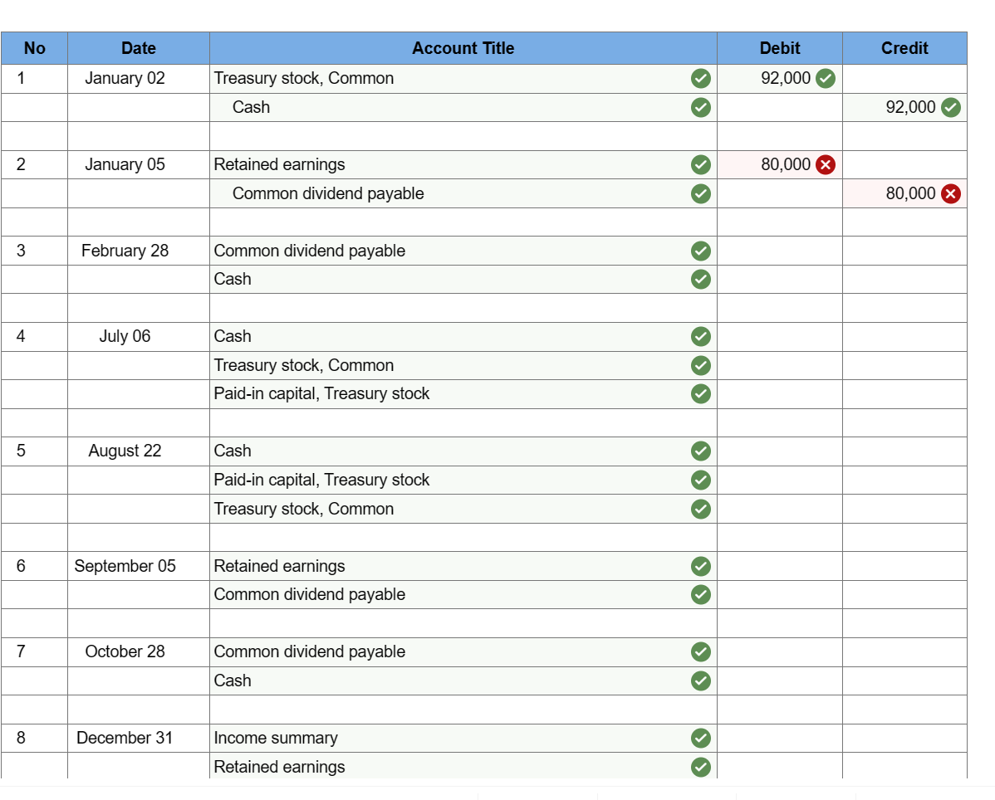Click entry 4 Paid-in capital, Treasury stock title
Image resolution: width=995 pixels, height=800 pixels.
[x=321, y=393]
